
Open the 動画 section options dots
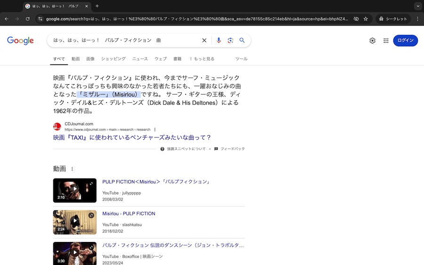click(x=72, y=169)
